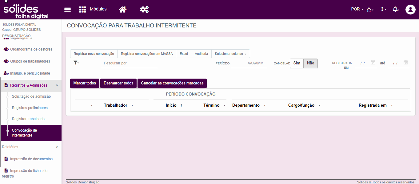Select Convocação de intermitentes menu item

coord(31,133)
